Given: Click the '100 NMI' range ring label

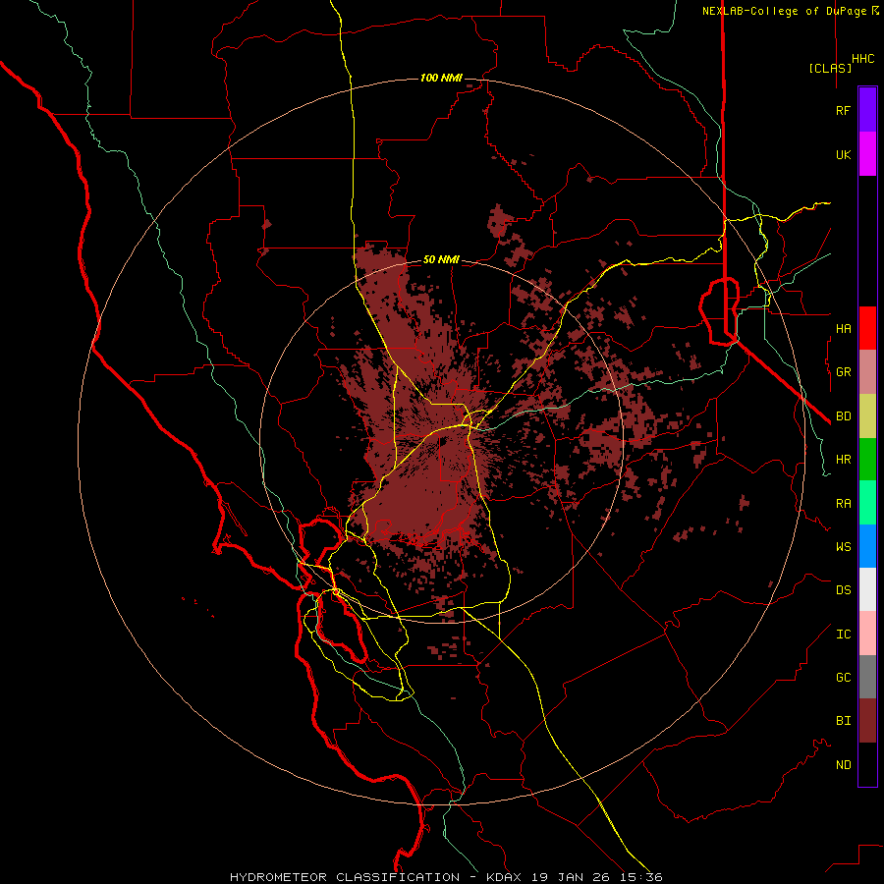Looking at the screenshot, I should [x=441, y=78].
